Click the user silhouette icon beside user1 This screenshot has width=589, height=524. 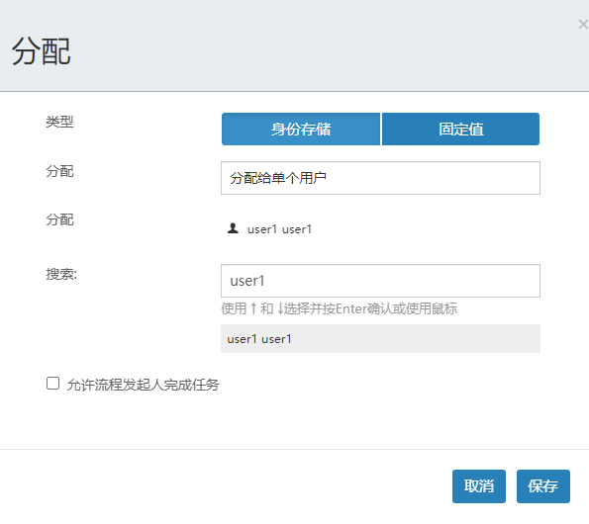233,228
